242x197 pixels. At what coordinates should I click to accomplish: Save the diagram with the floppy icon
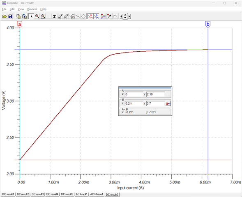point(10,16)
